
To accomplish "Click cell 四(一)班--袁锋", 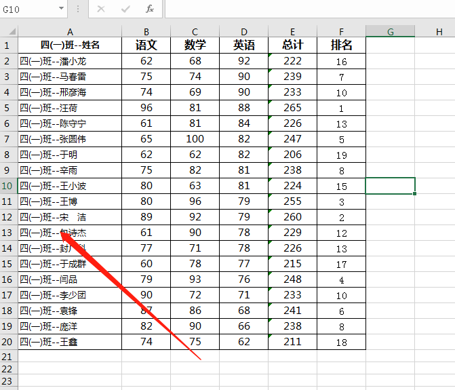I will (70, 311).
